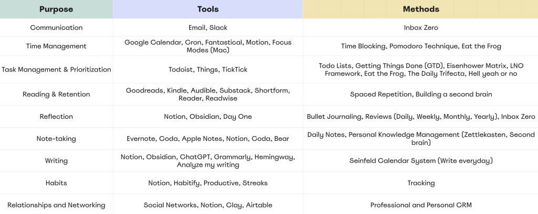538x214 pixels.
Task: Click the Notion, Habitify, Productive, Streaks cell
Action: pos(208,183)
